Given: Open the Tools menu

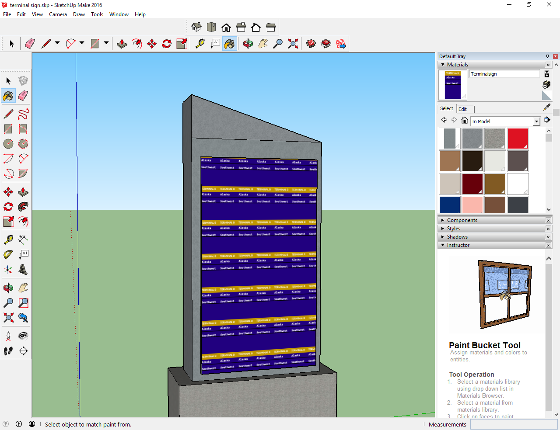Looking at the screenshot, I should [97, 14].
